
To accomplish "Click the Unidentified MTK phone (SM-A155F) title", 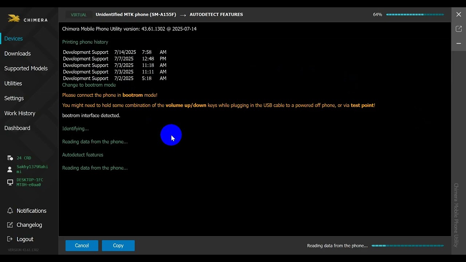I will (136, 15).
